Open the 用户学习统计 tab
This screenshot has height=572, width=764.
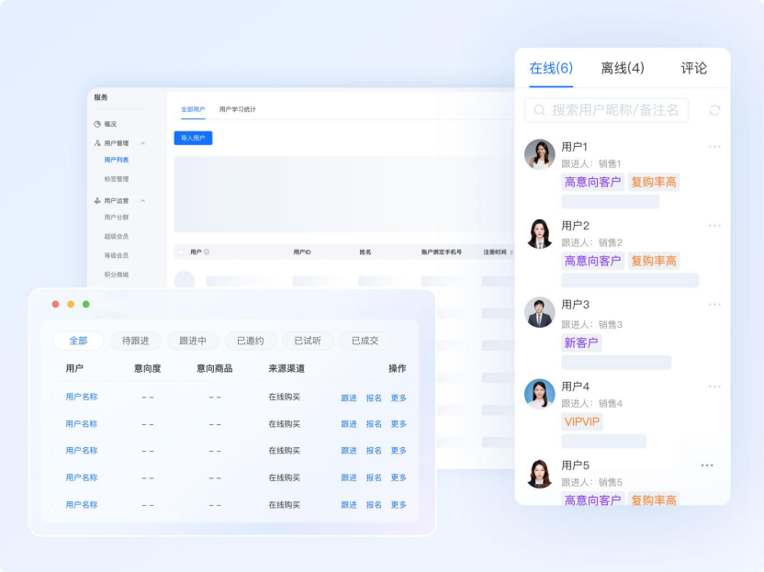pos(235,108)
